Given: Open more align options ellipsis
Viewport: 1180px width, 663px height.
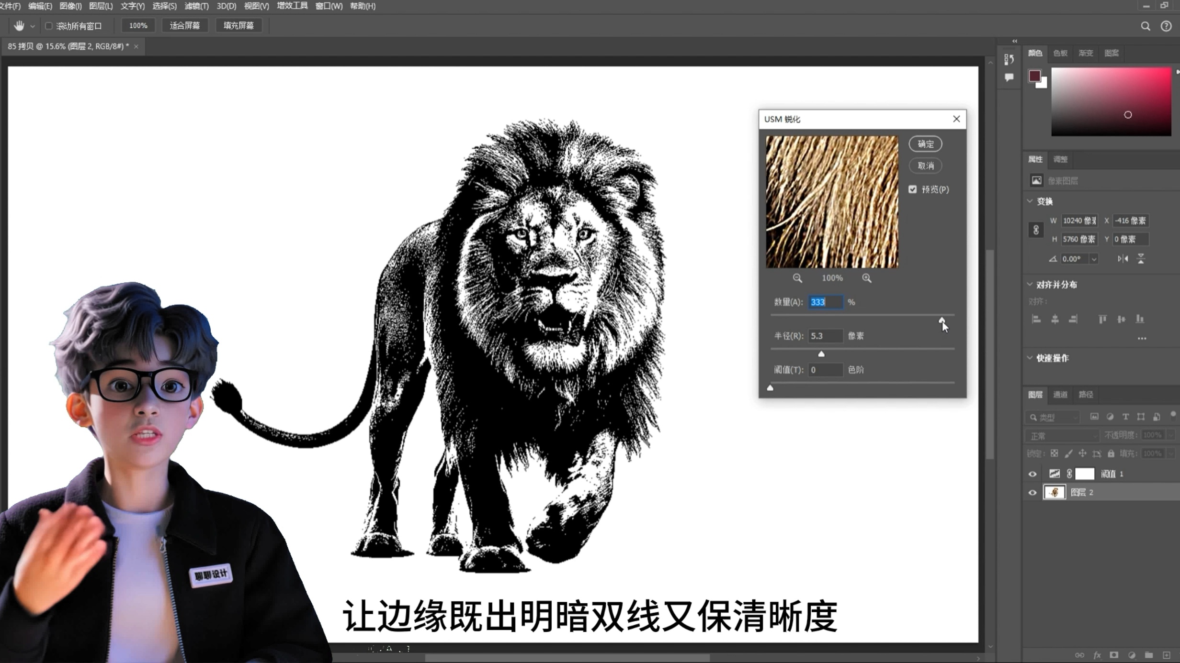Looking at the screenshot, I should [x=1142, y=339].
